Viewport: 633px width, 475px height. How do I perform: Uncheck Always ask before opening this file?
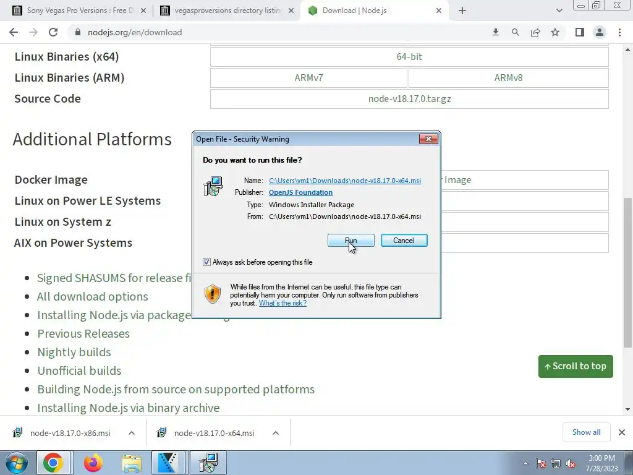coord(206,262)
